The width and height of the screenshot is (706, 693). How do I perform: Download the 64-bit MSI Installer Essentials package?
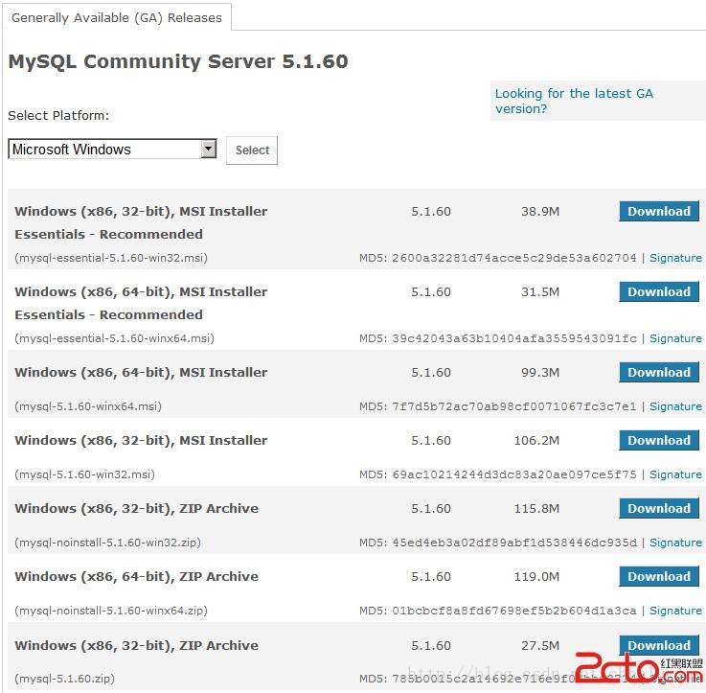point(658,292)
